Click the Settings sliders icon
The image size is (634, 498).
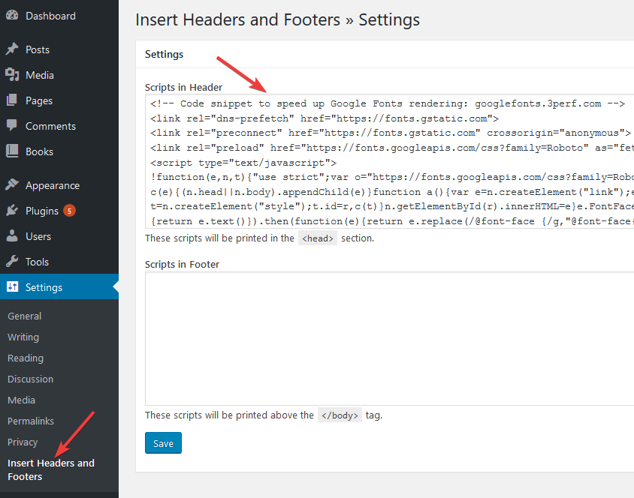(x=12, y=286)
